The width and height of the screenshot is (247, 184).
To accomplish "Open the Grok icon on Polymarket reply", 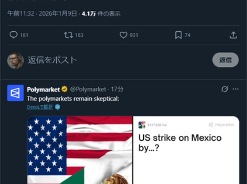I will click(x=224, y=89).
